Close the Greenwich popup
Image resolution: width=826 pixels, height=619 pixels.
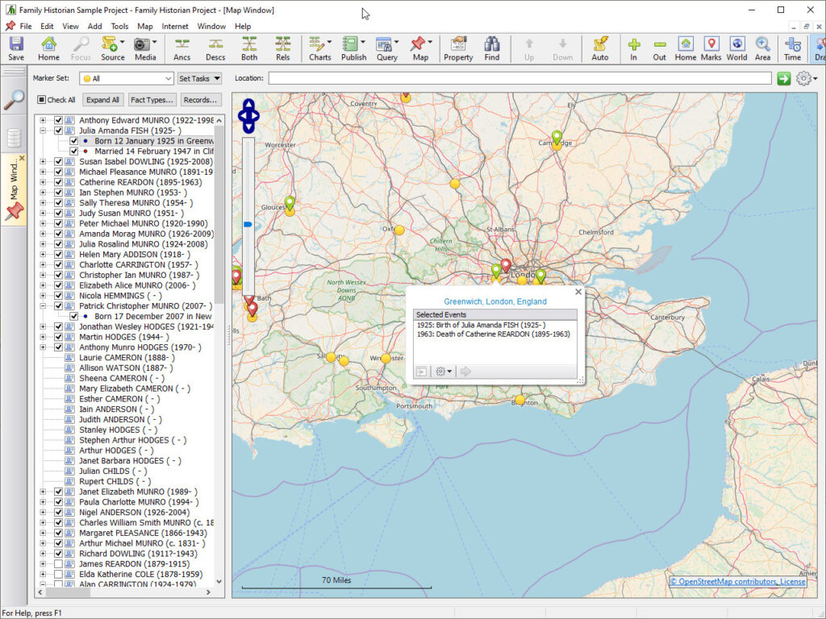[x=578, y=292]
